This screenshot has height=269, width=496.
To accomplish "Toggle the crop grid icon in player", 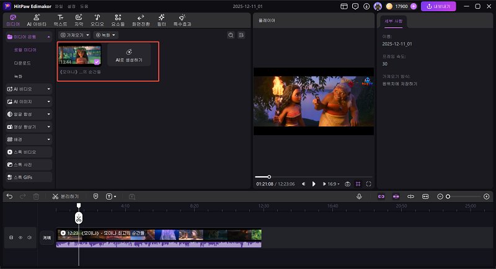I will click(x=358, y=184).
